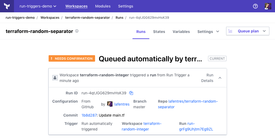Viewport: 275px width, 138px height.
Task: Click the 'master' branch value
Action: pyautogui.click(x=139, y=107)
